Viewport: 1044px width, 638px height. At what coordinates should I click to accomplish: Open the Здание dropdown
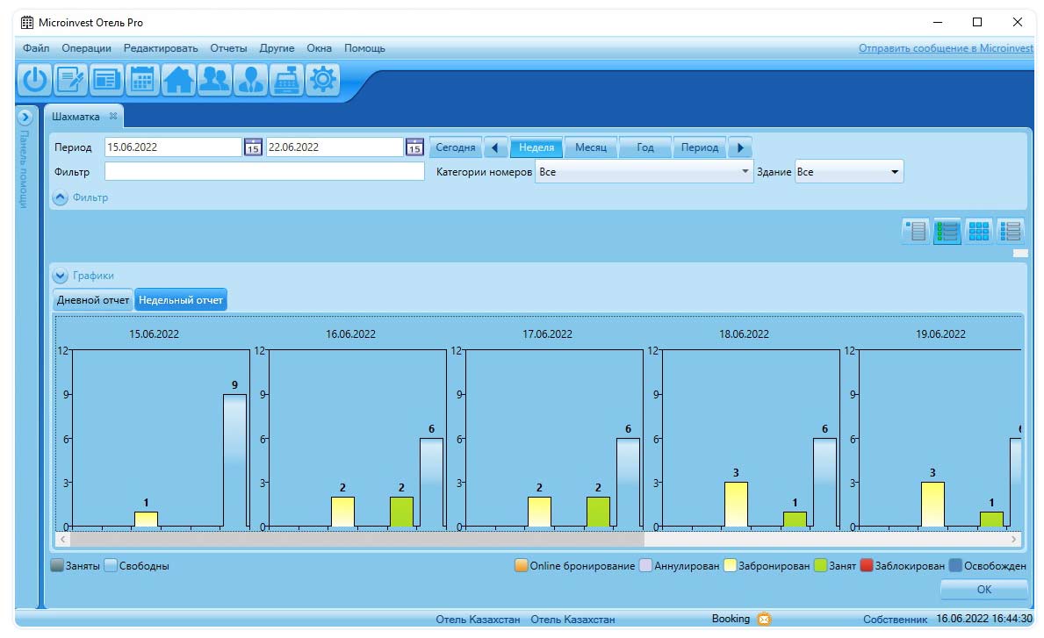point(848,172)
